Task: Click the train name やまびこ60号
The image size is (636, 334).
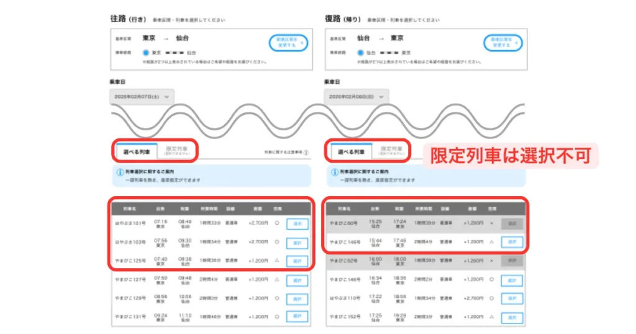Action: [343, 223]
